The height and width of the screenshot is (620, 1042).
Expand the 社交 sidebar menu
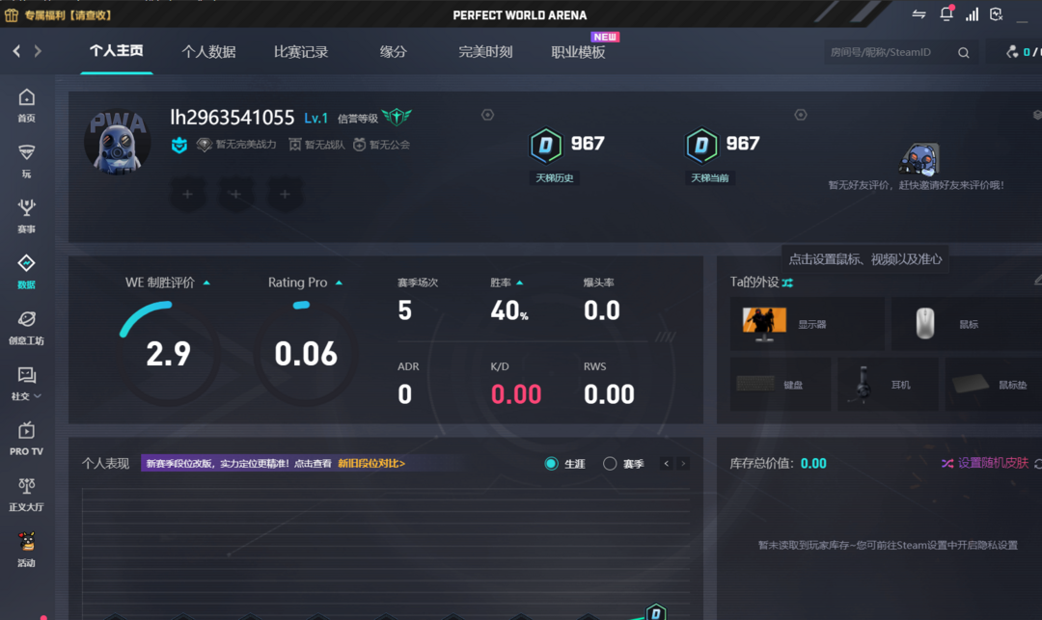click(26, 381)
